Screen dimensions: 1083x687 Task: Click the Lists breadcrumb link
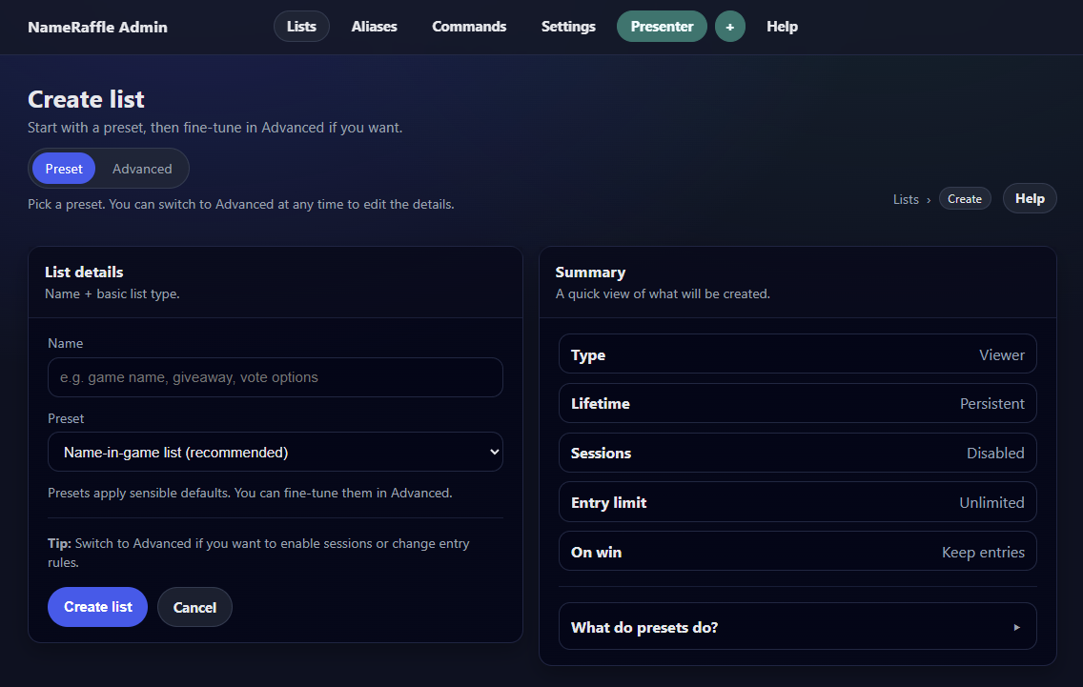905,198
